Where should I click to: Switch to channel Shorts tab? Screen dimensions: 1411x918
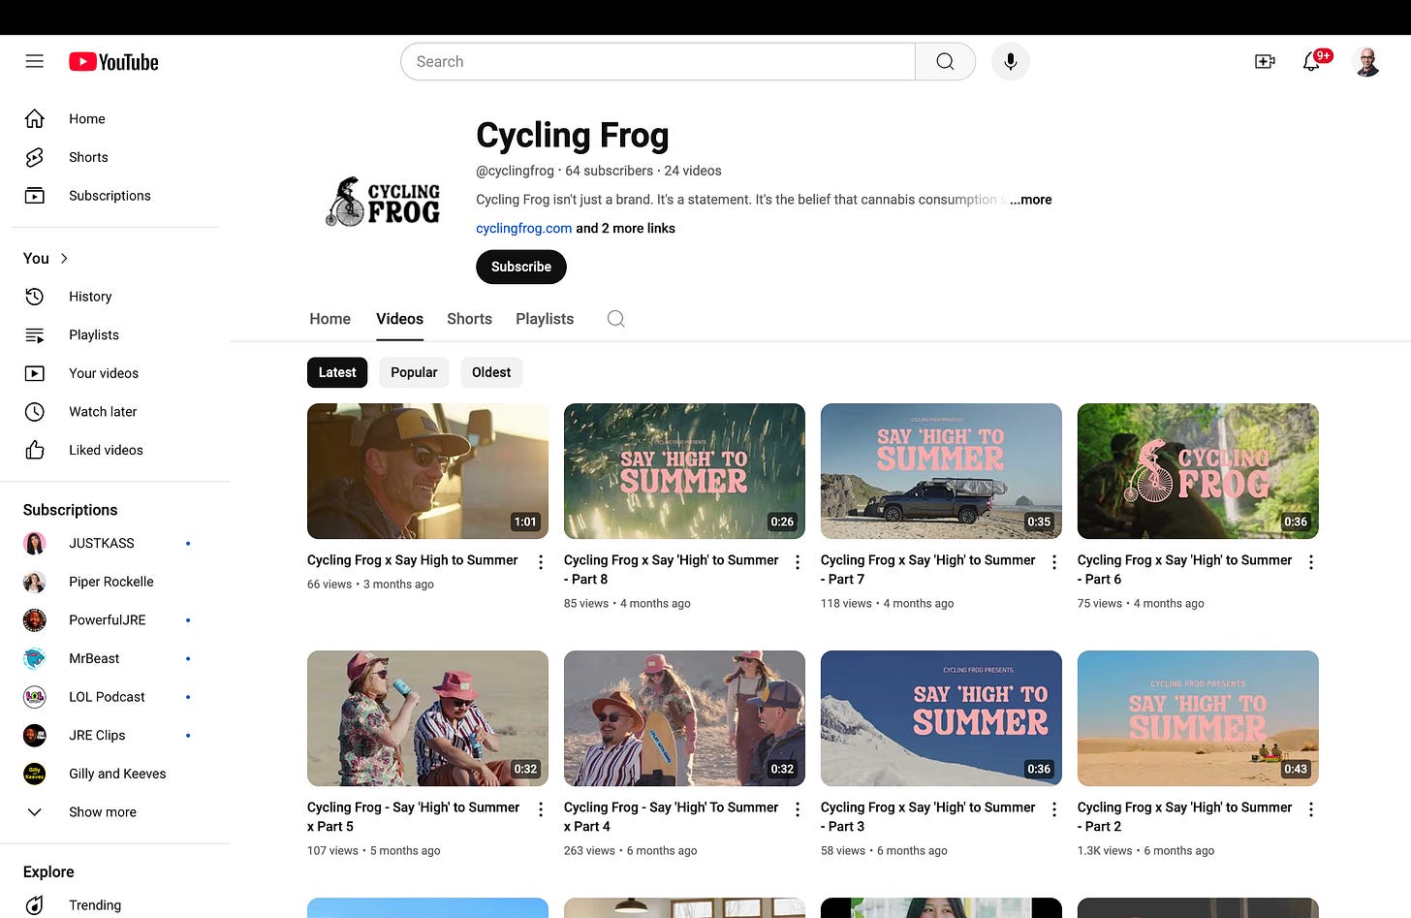469,319
